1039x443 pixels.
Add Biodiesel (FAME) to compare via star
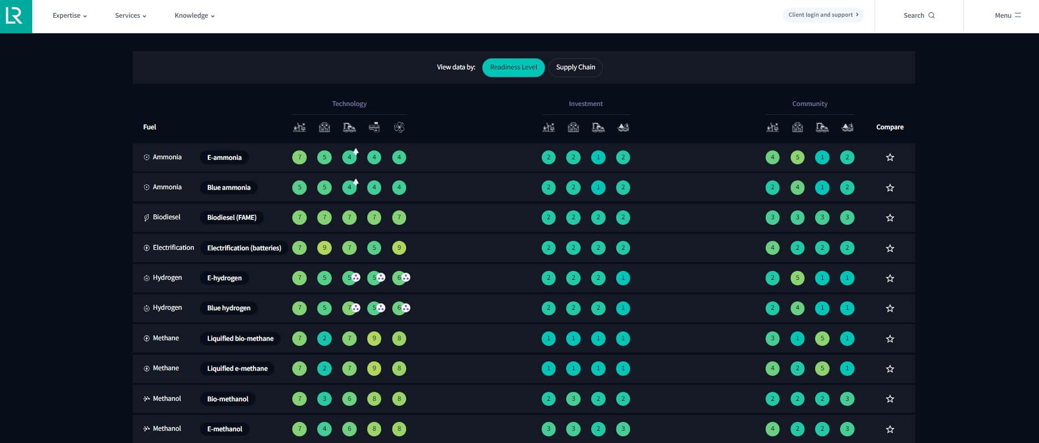click(x=890, y=218)
